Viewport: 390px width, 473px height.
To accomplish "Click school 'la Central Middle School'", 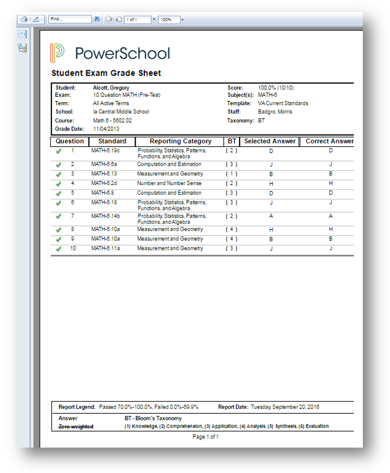I will (121, 112).
